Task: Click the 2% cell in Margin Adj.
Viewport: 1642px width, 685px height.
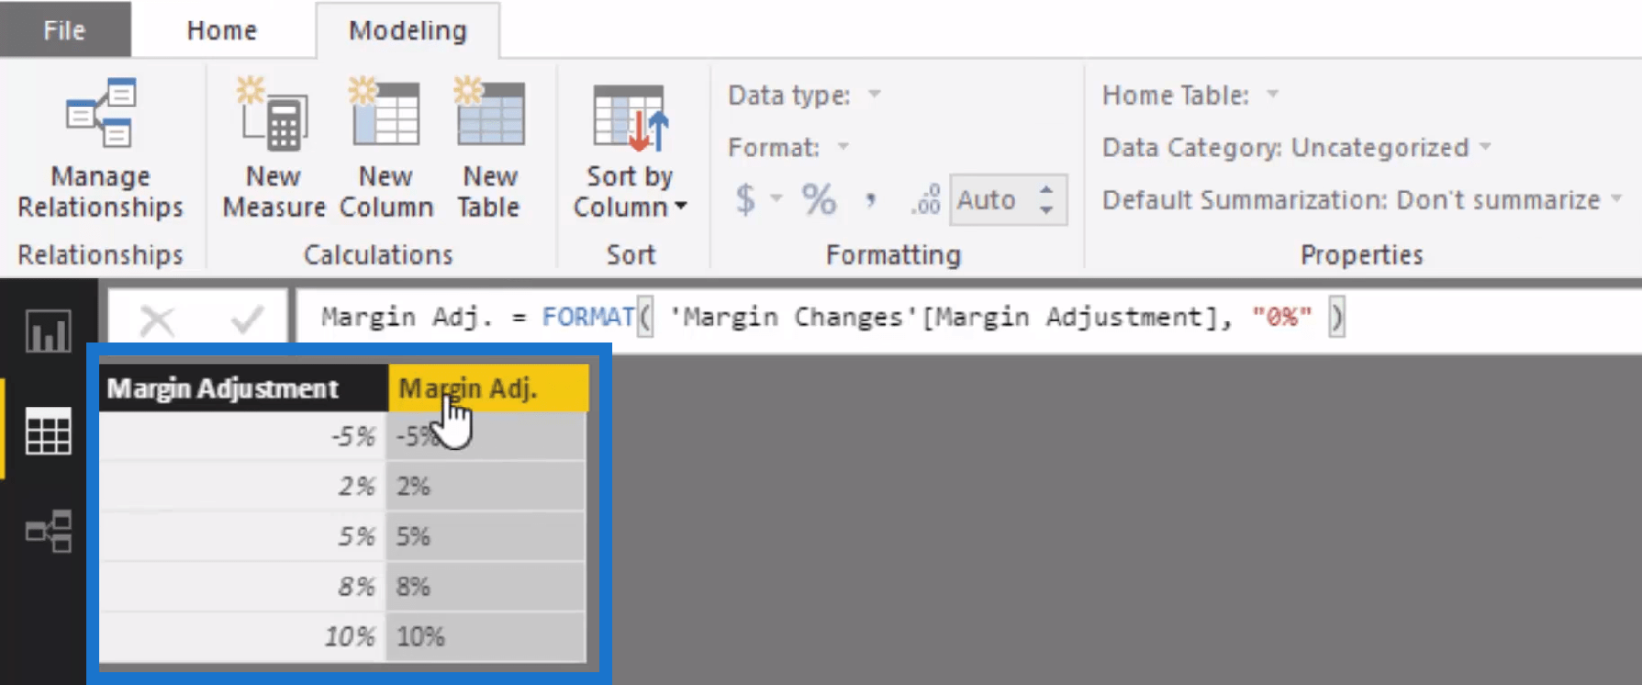Action: [x=487, y=487]
